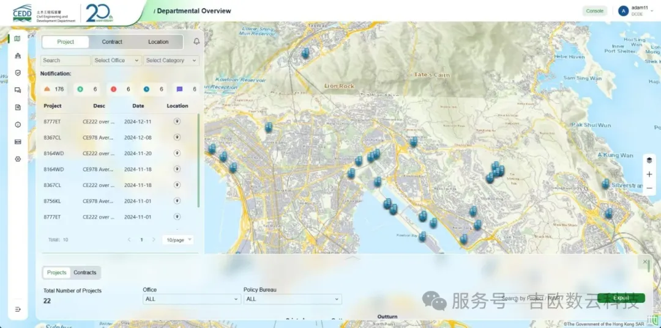This screenshot has height=328, width=661.
Task: Expand the Policy Bureau dropdown
Action: point(292,299)
